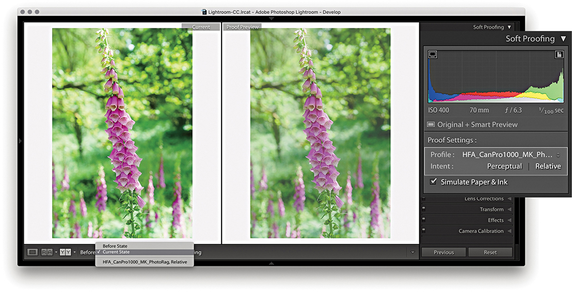572x292 pixels.
Task: Click the Proof Settings heading
Action: point(452,140)
